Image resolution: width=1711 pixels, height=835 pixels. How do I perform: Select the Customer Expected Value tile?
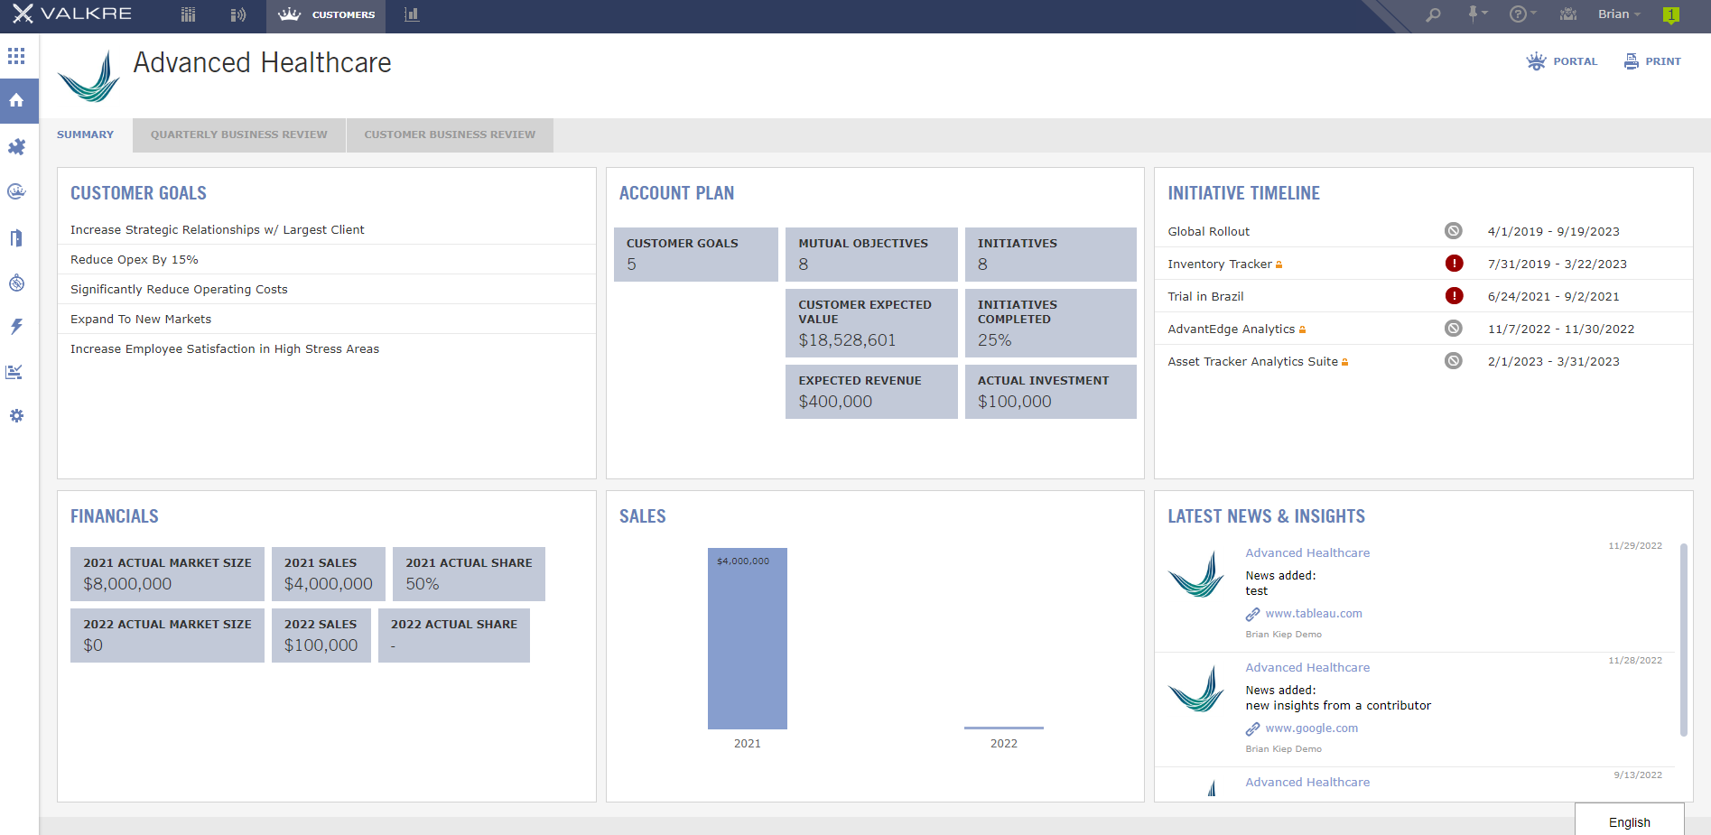click(x=871, y=323)
